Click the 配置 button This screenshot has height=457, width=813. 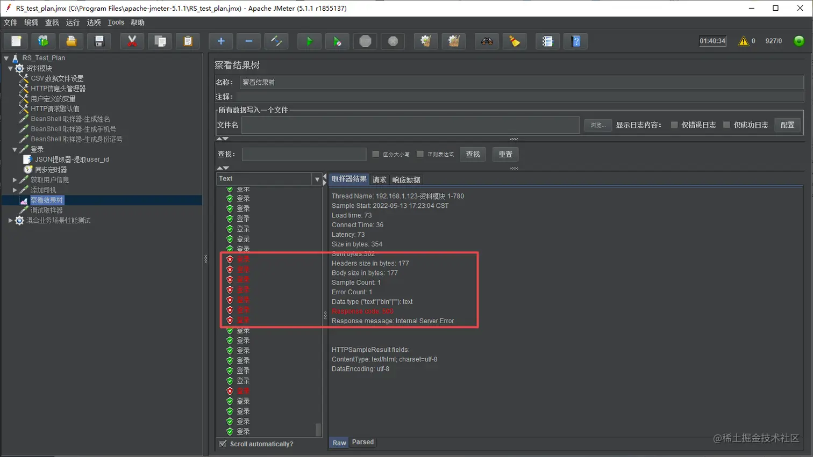coord(787,125)
